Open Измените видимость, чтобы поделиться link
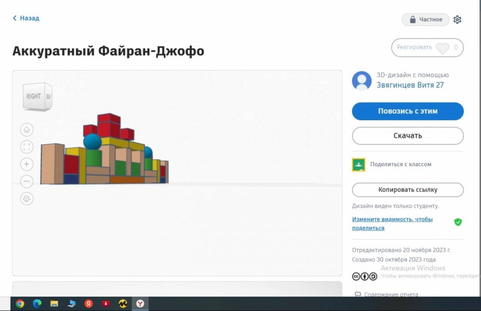 (392, 223)
